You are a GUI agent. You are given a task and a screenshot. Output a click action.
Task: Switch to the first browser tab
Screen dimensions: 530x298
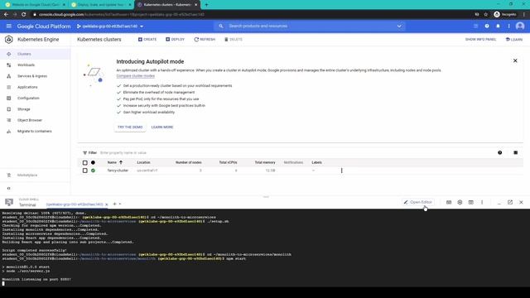[x=35, y=5]
